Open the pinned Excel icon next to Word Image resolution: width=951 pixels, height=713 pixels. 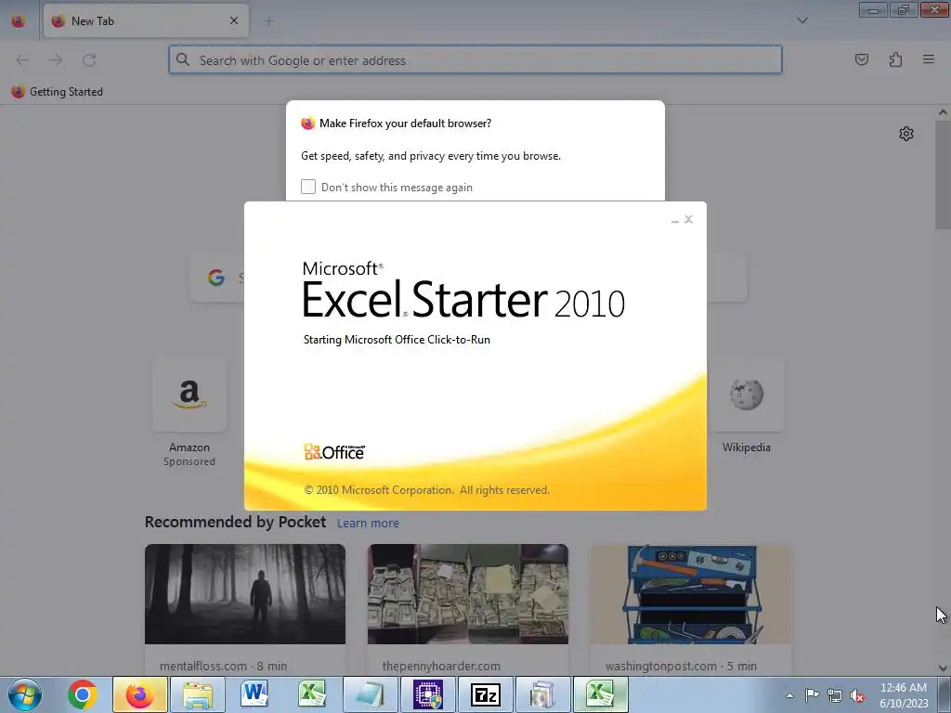[x=312, y=694]
